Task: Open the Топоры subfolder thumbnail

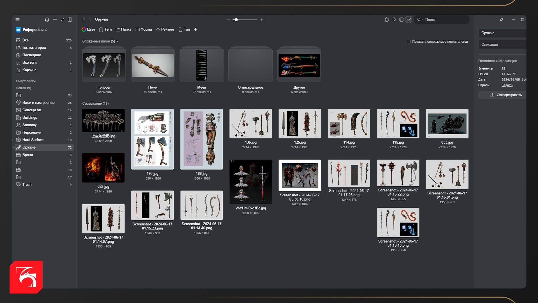Action: [104, 65]
